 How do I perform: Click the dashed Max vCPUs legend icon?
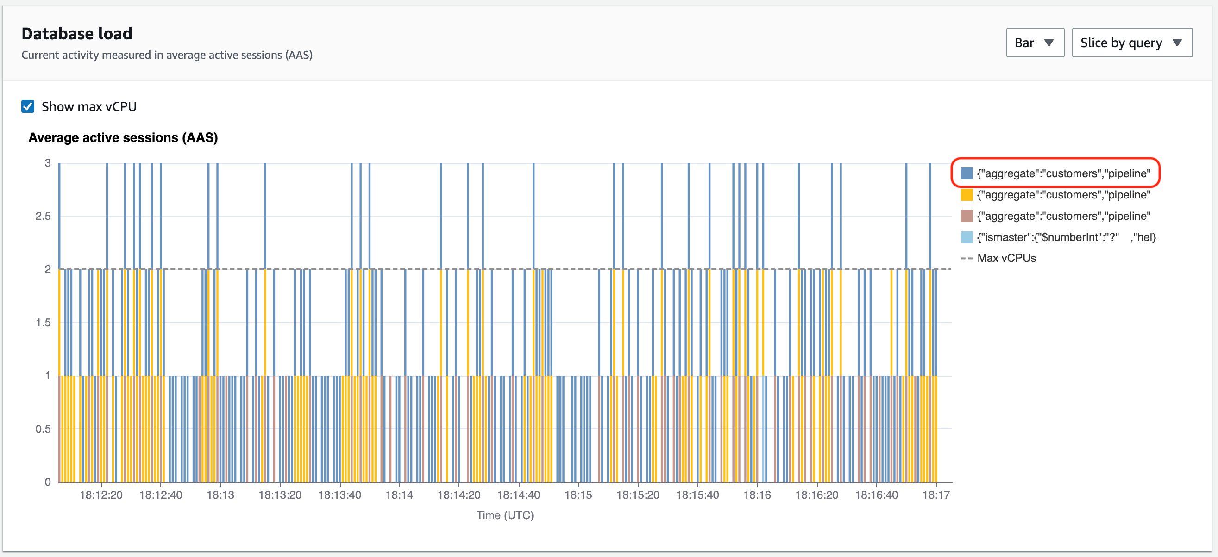(967, 259)
